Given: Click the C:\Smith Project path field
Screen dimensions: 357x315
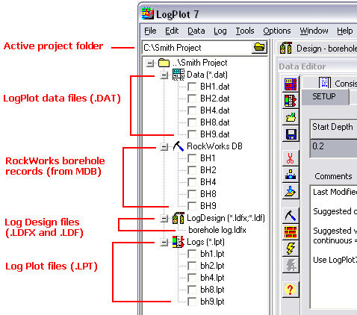Looking at the screenshot, I should point(196,47).
